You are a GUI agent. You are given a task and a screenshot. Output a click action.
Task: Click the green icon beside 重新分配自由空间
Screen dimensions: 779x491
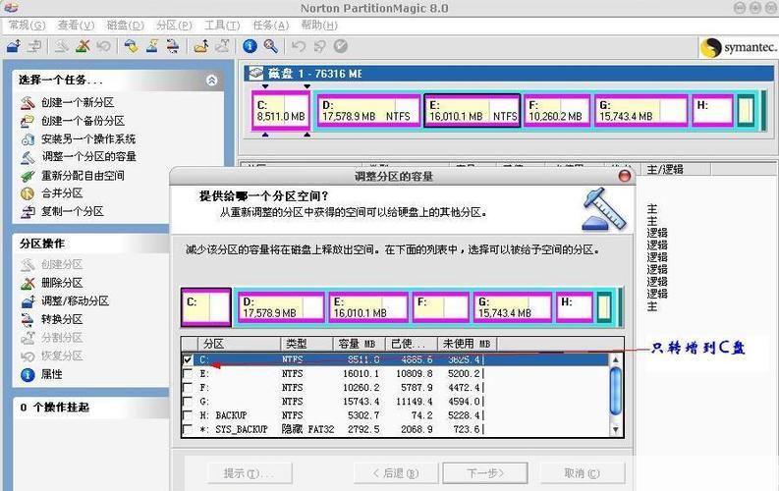[28, 176]
